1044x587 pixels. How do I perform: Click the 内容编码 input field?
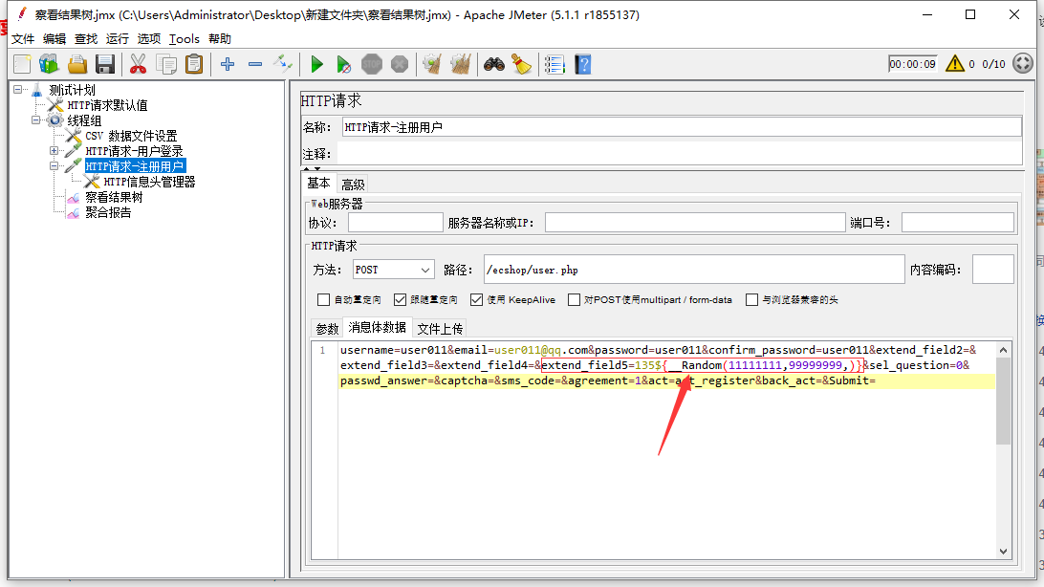pyautogui.click(x=992, y=270)
